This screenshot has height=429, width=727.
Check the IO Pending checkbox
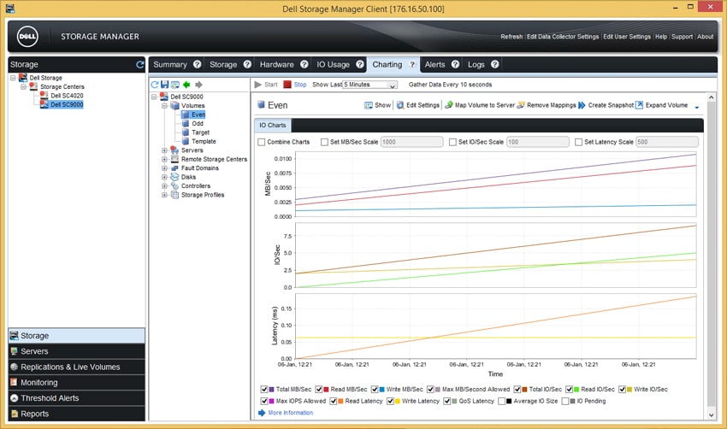565,401
